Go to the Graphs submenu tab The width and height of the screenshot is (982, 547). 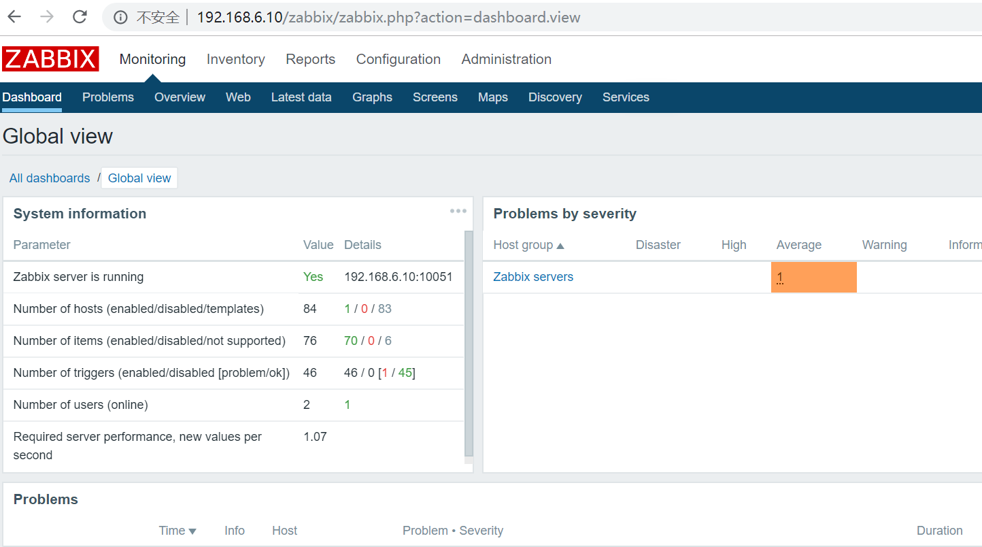click(x=372, y=97)
